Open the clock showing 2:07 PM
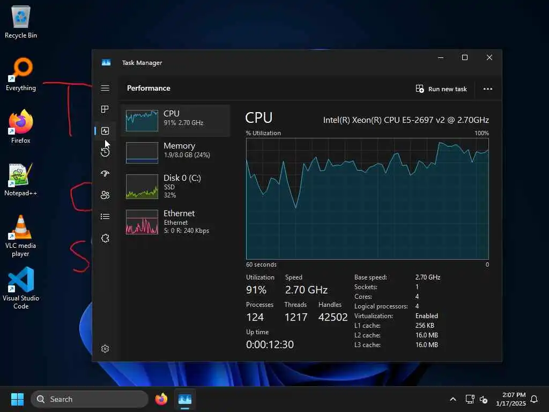This screenshot has height=412, width=549. click(511, 399)
